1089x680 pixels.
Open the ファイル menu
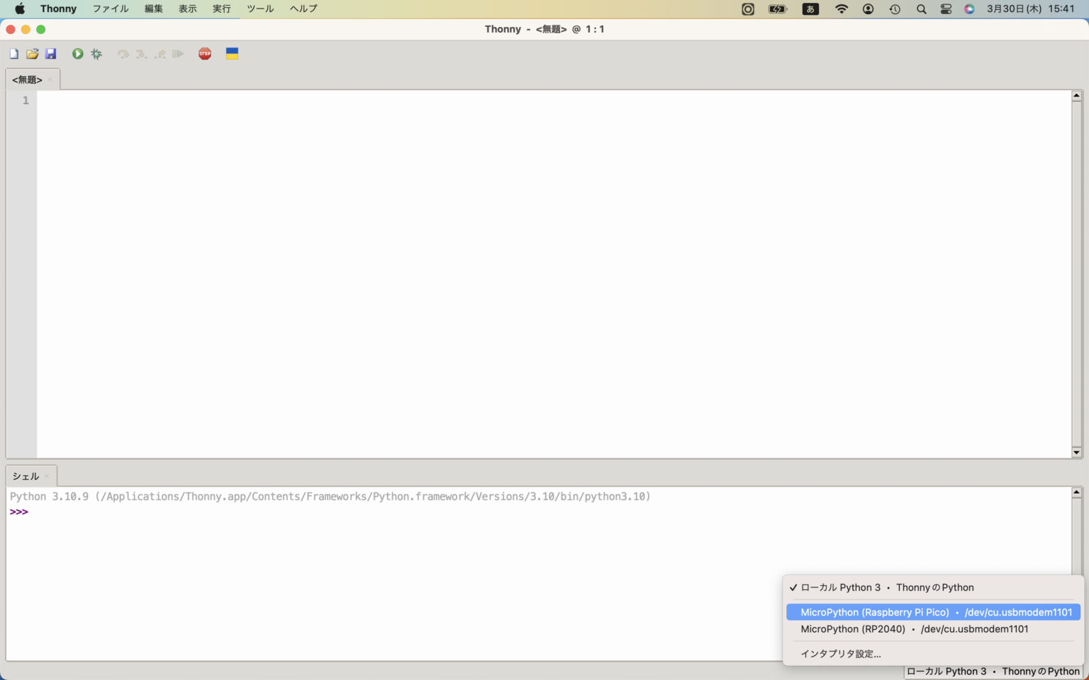(111, 9)
